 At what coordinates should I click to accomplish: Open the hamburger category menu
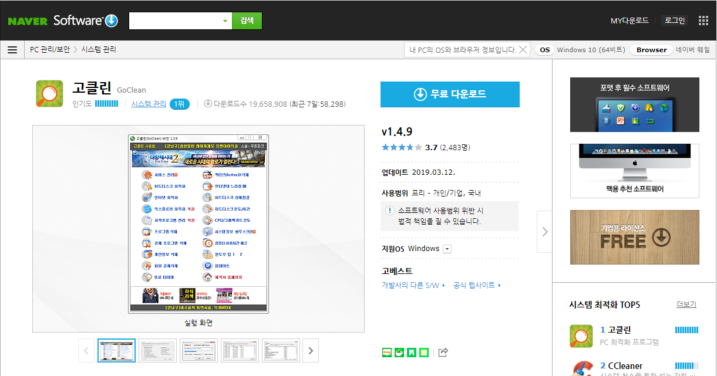[x=12, y=50]
